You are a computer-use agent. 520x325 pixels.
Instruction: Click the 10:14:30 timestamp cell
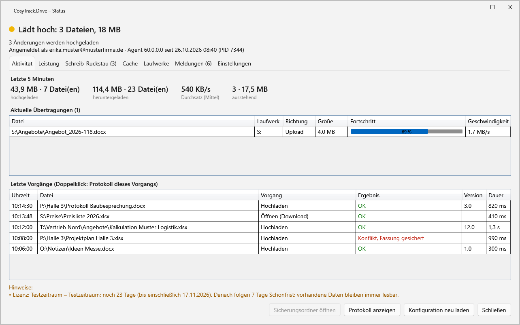coord(23,206)
